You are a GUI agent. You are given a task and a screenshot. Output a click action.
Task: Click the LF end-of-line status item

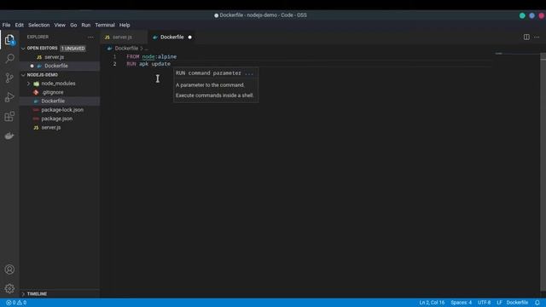[x=499, y=303]
